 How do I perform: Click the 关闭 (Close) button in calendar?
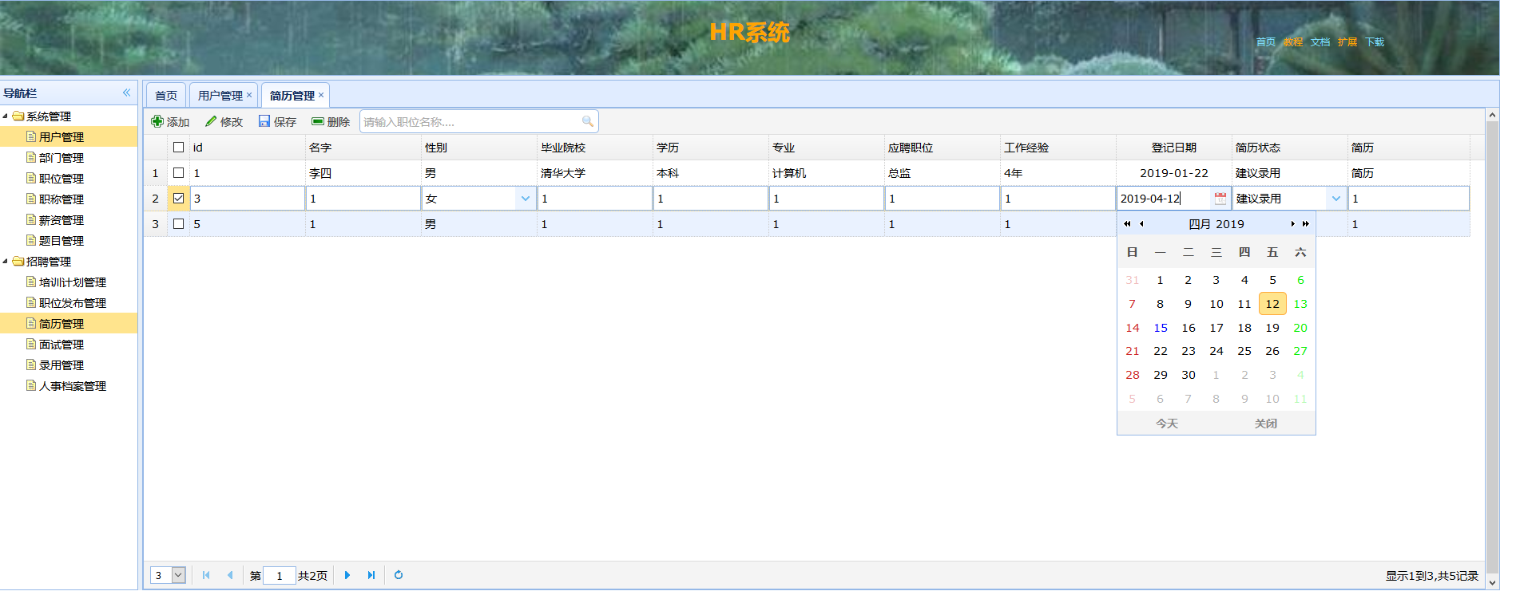pos(1265,424)
